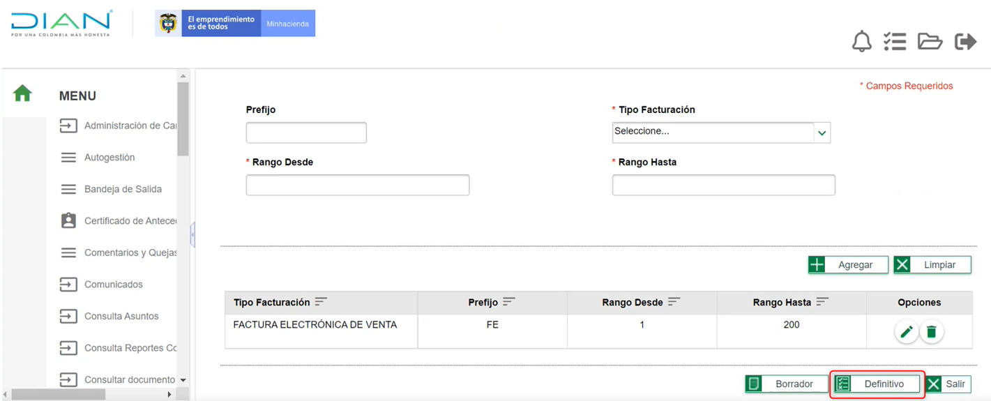Click the notifications bell icon

click(861, 42)
